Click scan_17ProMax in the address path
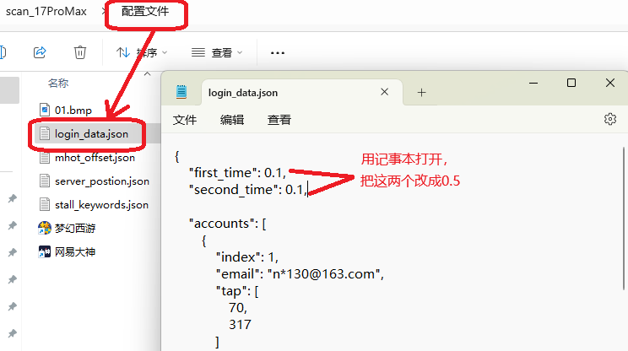The width and height of the screenshot is (628, 351). click(46, 13)
